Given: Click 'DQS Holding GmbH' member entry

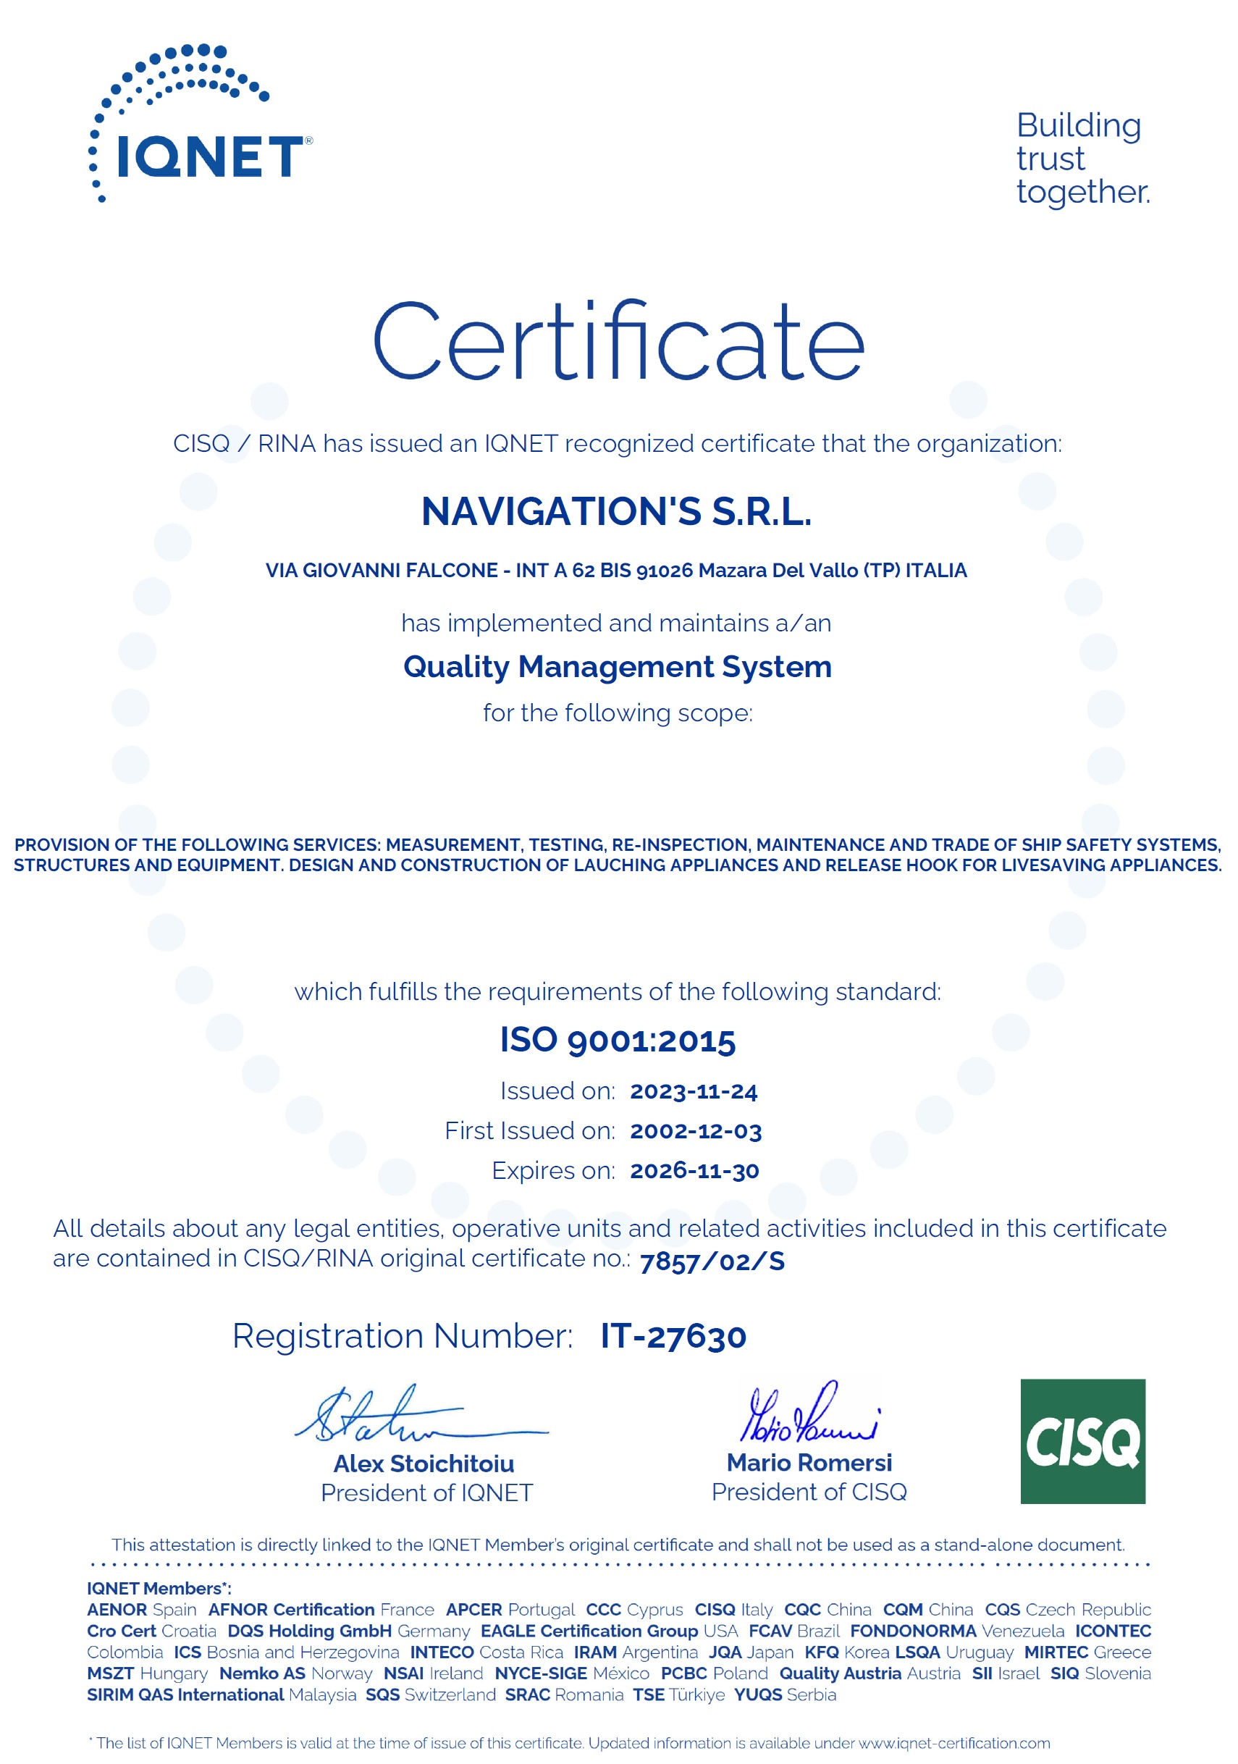Looking at the screenshot, I should click(x=310, y=1631).
